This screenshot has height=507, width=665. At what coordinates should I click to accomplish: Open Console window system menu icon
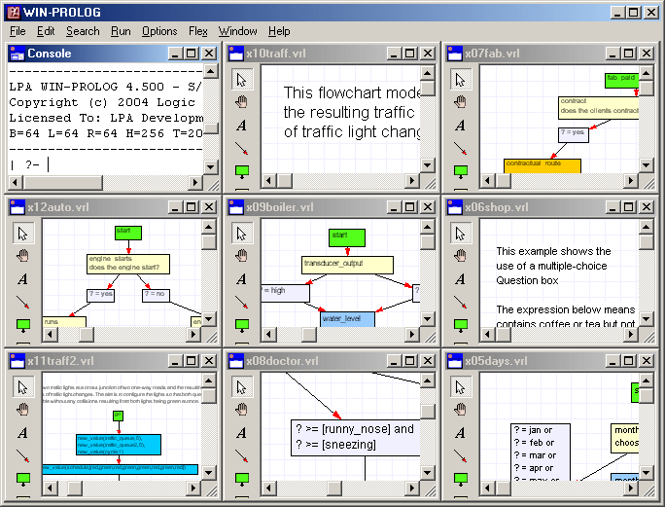click(x=17, y=54)
